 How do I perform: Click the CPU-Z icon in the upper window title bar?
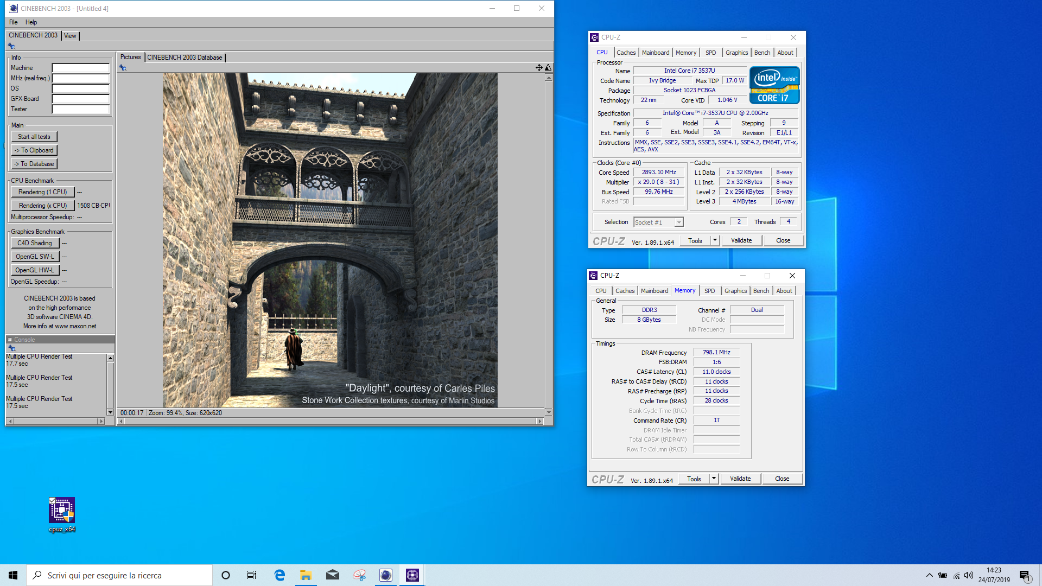tap(594, 37)
